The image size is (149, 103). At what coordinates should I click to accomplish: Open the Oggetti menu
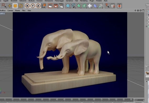tap(6, 1)
